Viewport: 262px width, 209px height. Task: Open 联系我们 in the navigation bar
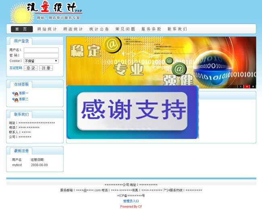click(x=177, y=29)
